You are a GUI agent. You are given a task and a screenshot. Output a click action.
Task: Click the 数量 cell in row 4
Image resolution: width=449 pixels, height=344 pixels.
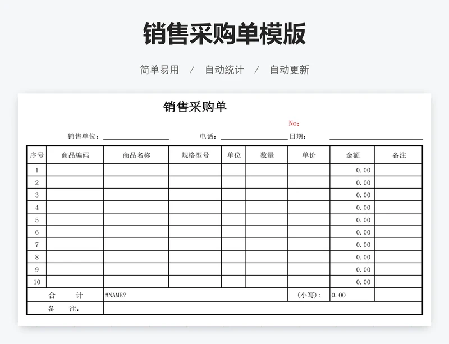tap(267, 208)
